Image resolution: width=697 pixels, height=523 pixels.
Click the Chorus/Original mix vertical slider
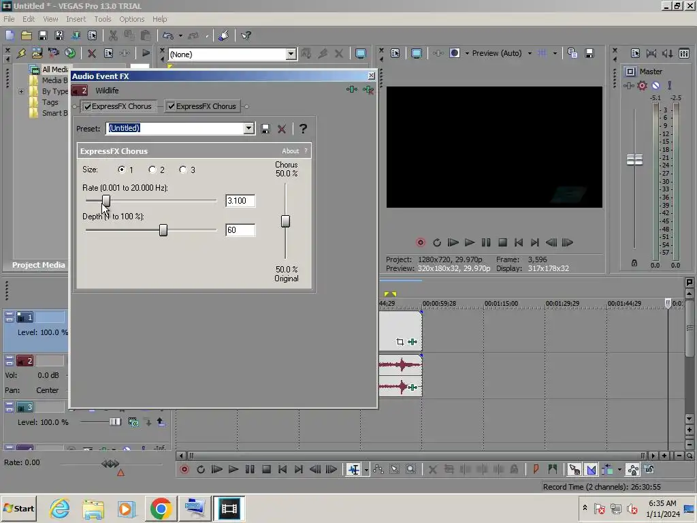point(285,221)
